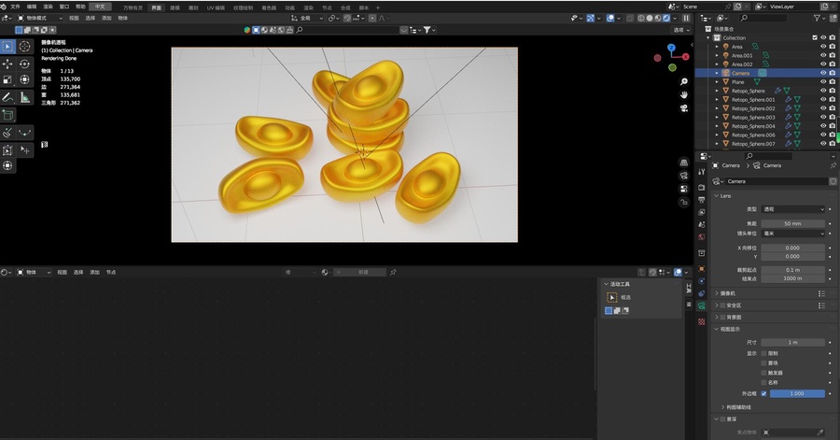Choose the Rotate tool in the toolbar
840x440 pixels.
pyautogui.click(x=24, y=64)
